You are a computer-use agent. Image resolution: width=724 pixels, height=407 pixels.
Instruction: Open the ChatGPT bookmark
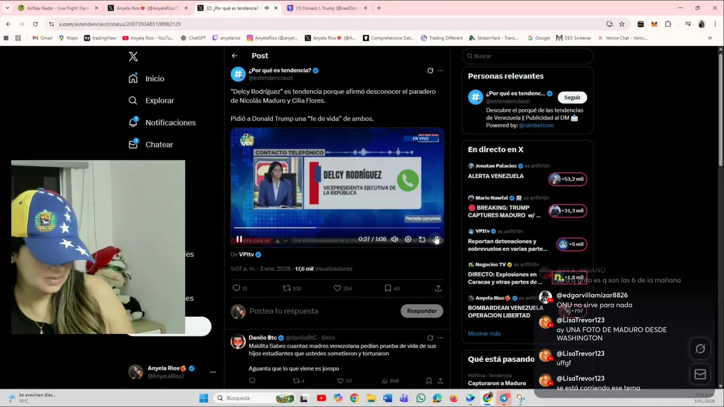coord(193,38)
